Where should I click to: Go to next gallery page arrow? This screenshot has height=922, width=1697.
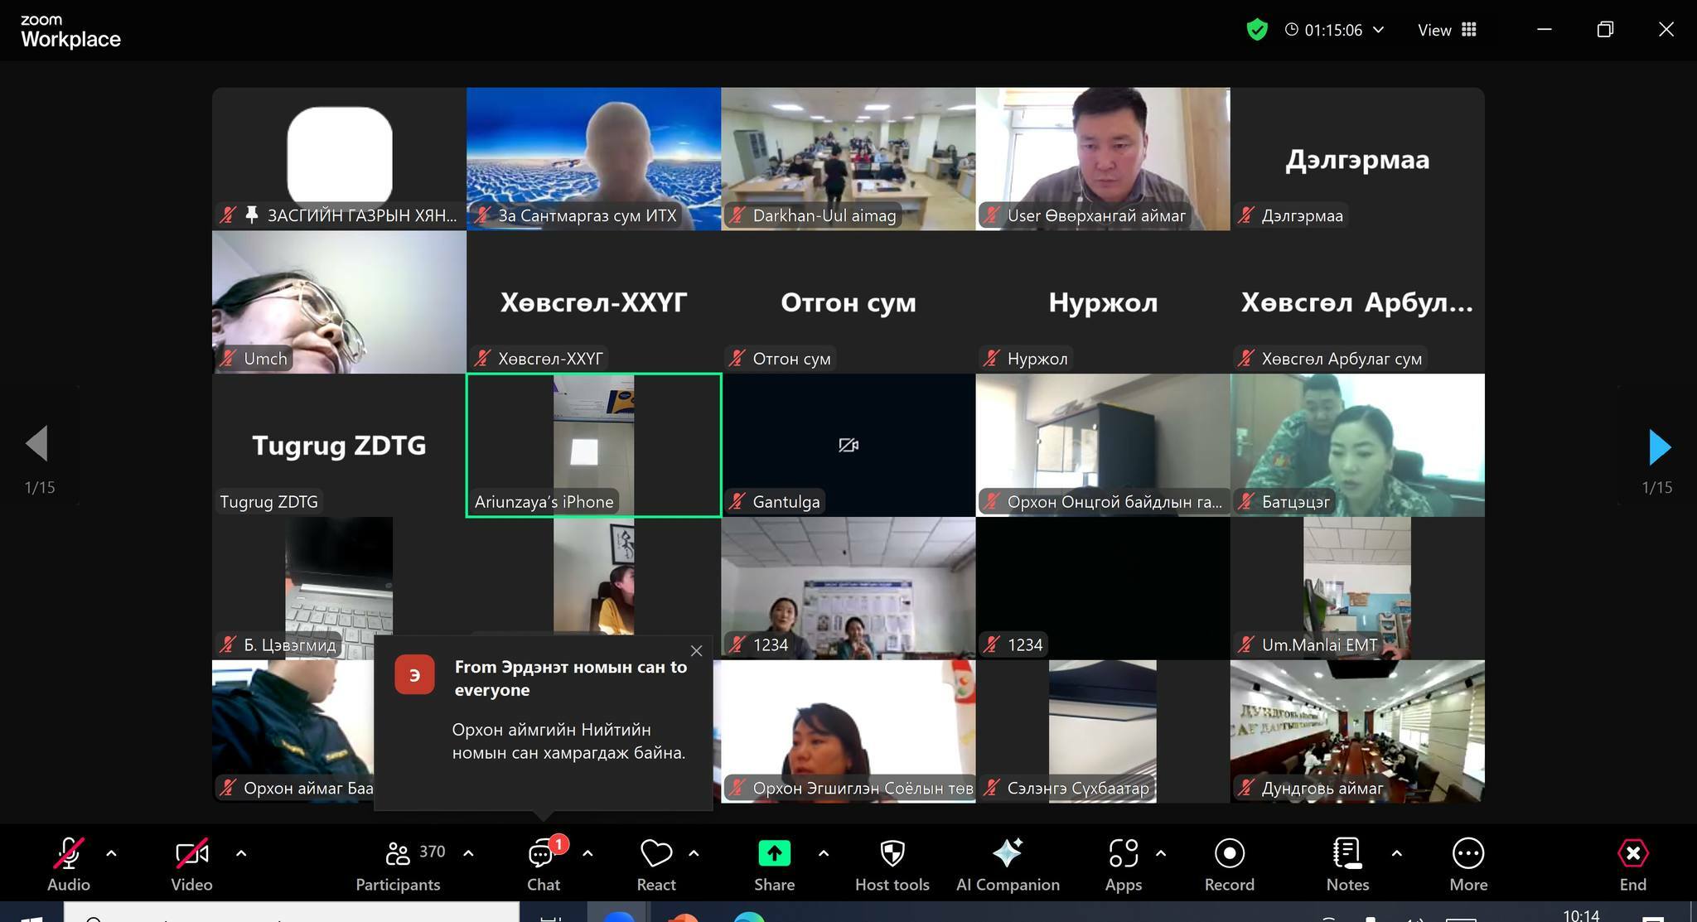(1658, 447)
